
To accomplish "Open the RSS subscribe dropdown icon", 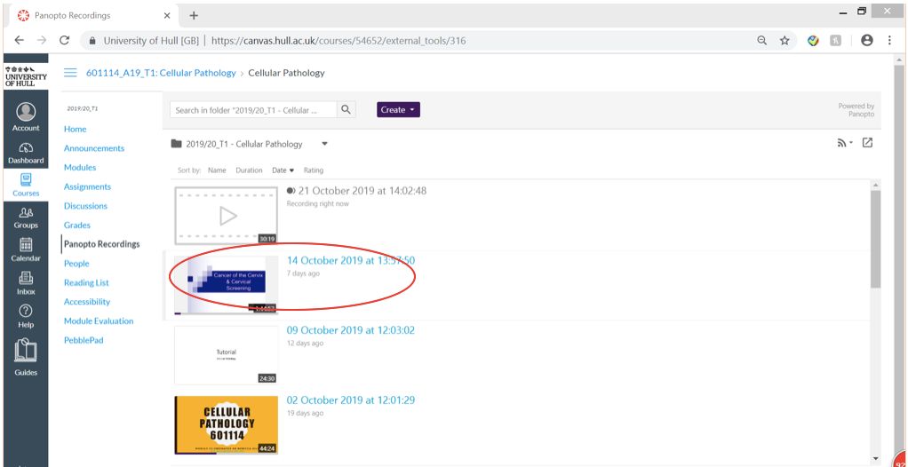I will (845, 143).
